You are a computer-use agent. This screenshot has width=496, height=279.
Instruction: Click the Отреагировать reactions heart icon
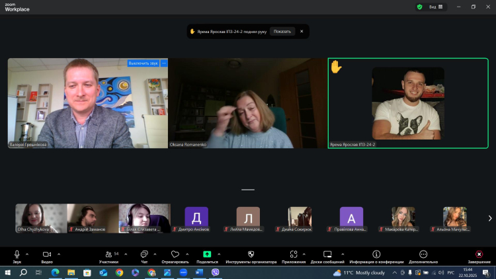click(175, 255)
